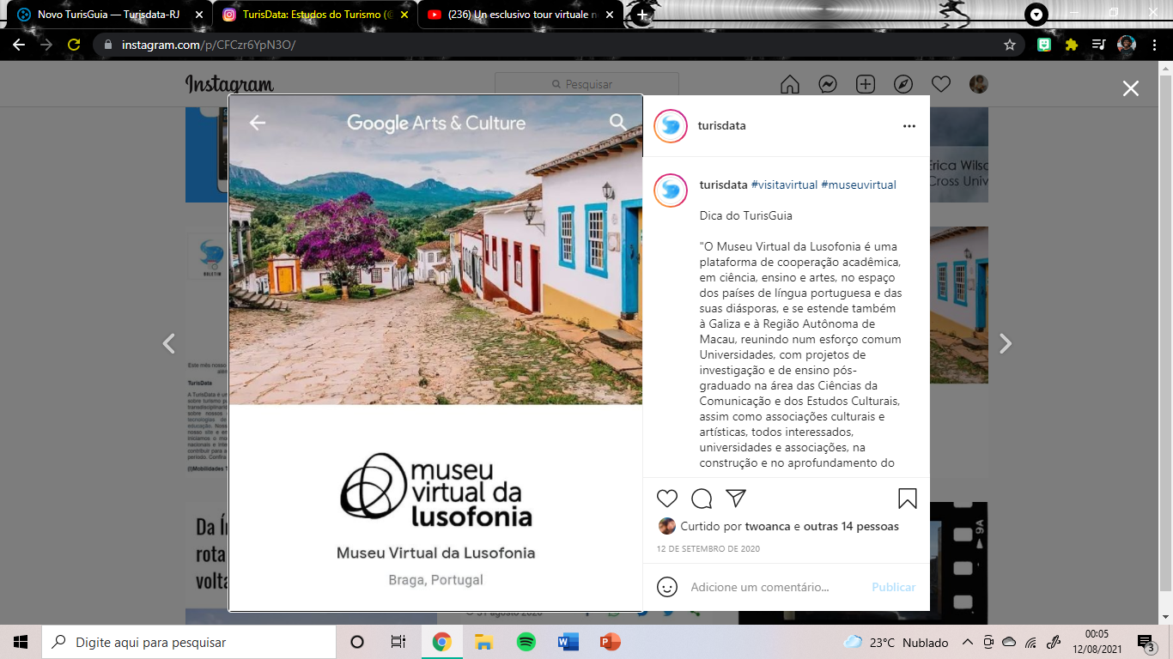The image size is (1173, 659).
Task: Share post via paper plane icon
Action: [736, 499]
